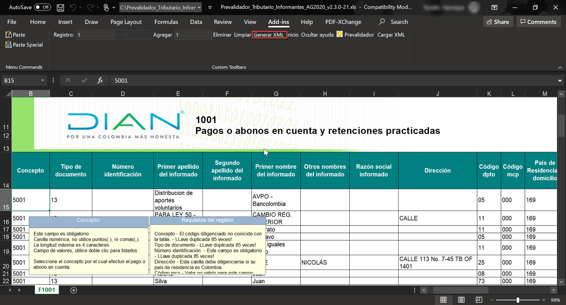The height and width of the screenshot is (305, 566).
Task: Open the Help tab
Action: tap(307, 22)
